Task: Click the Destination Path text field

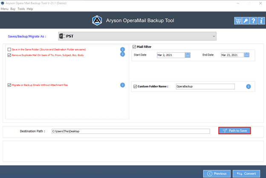Action: click(x=130, y=131)
